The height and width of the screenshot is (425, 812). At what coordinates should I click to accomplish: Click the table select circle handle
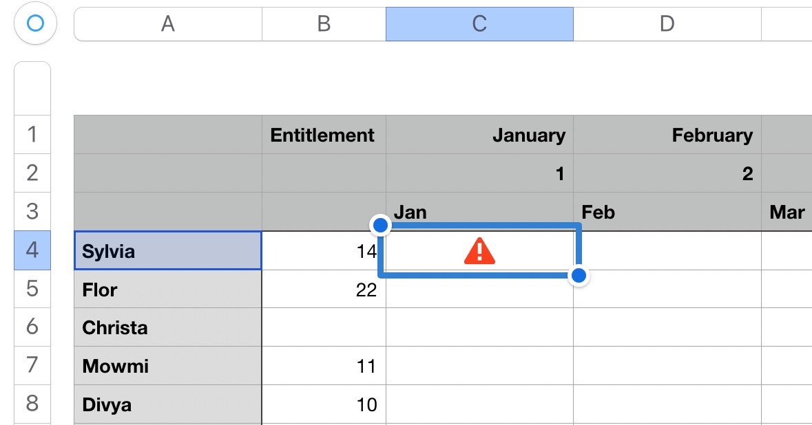point(34,24)
